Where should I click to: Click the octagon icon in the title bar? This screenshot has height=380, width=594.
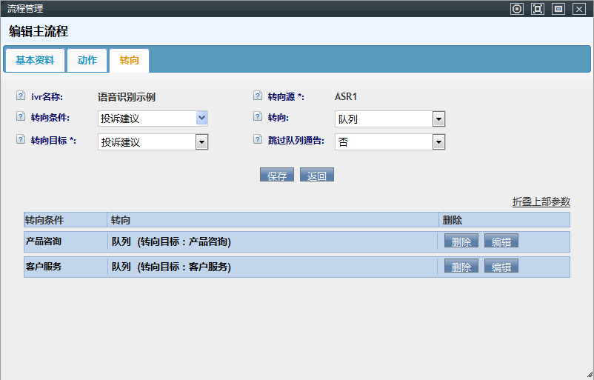[517, 9]
